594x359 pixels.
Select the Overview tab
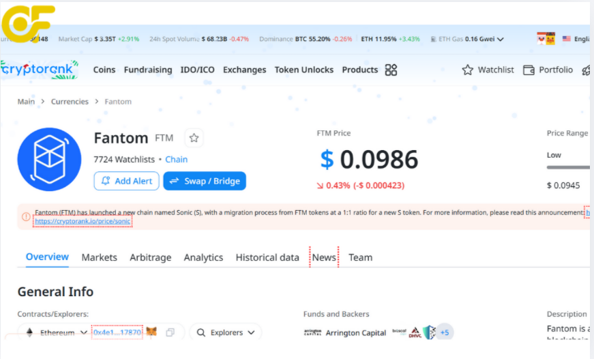[47, 257]
